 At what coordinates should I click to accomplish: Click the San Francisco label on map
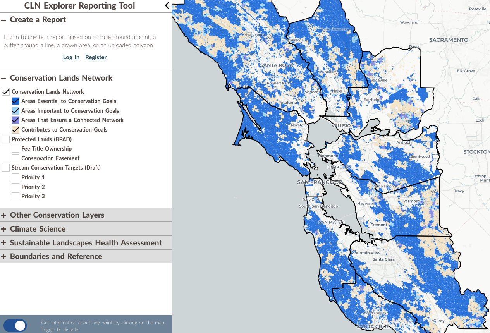click(320, 182)
